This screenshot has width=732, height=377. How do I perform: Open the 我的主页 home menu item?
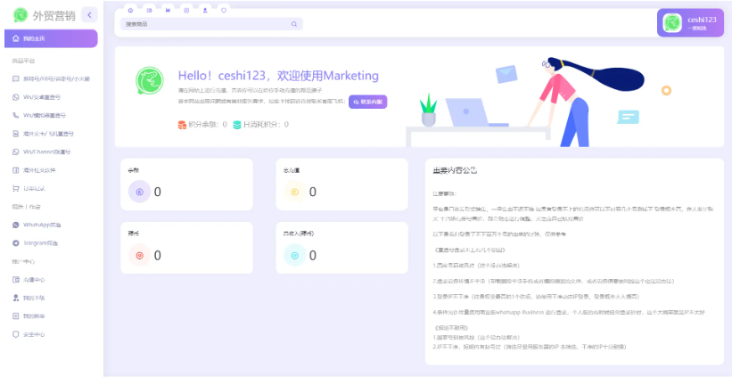[51, 38]
